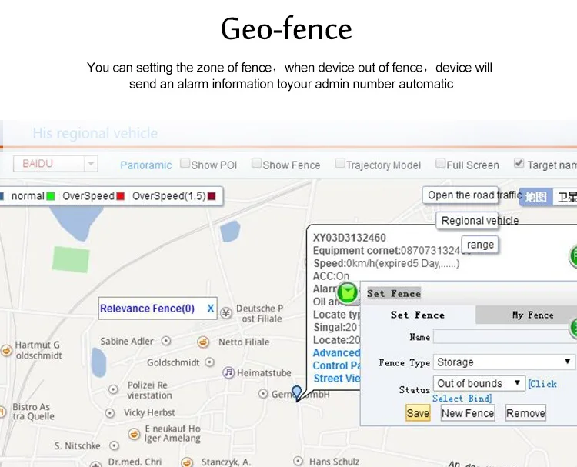Image resolution: width=577 pixels, height=467 pixels.
Task: Enable the Show Fence checkbox
Action: click(x=256, y=163)
